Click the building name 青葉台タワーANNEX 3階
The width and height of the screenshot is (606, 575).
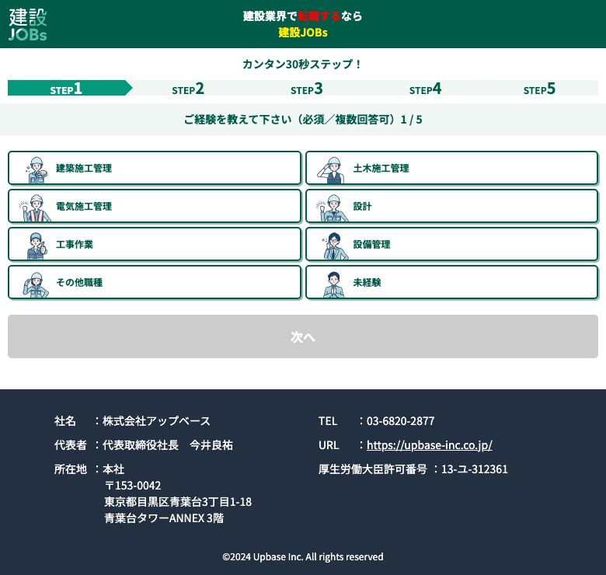tap(164, 517)
